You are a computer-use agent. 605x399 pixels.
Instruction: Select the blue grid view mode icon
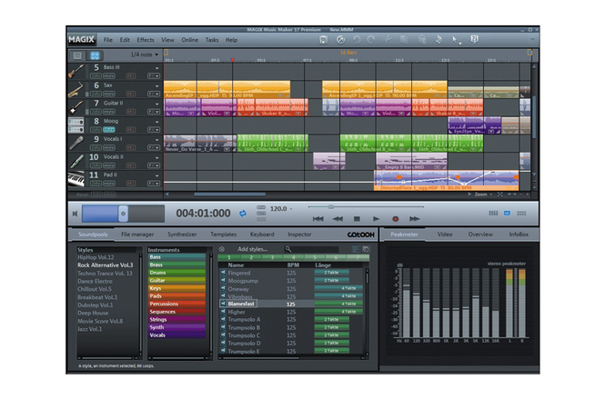pyautogui.click(x=95, y=55)
